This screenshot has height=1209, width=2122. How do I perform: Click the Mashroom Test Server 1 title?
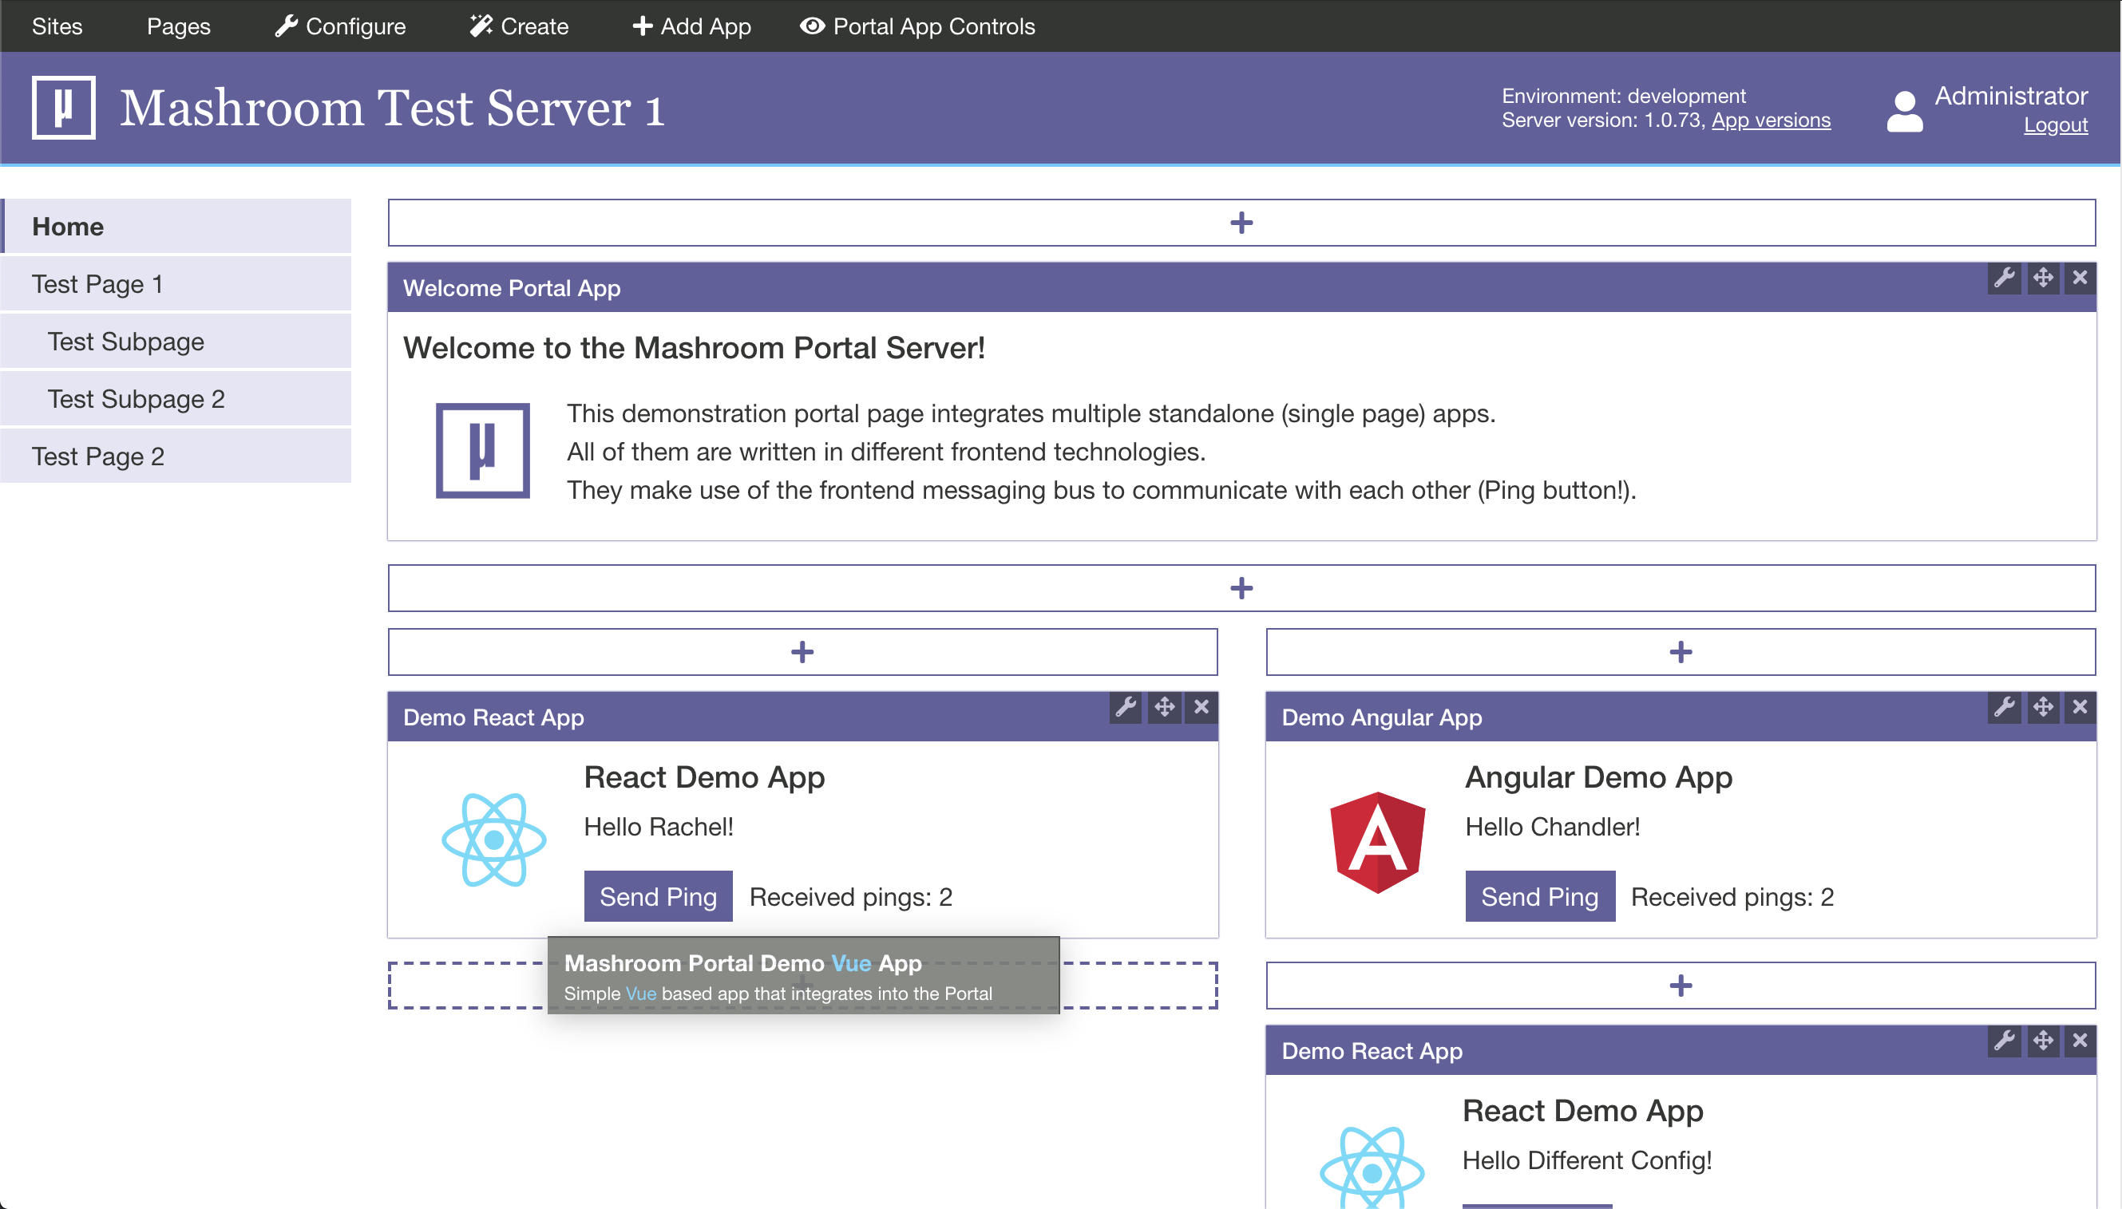392,108
